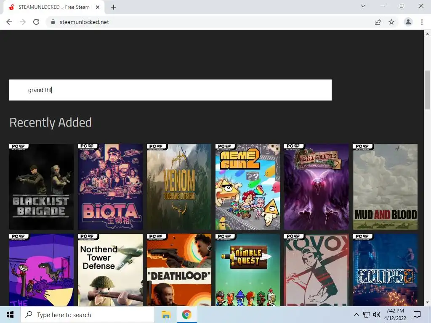The width and height of the screenshot is (431, 323).
Task: Select the STEAMUNLOCKED » Free Steam tab
Action: coord(53,7)
